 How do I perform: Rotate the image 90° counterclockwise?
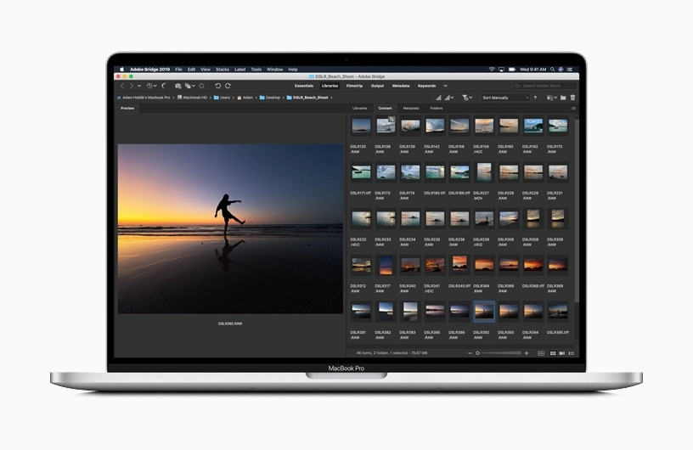(218, 86)
